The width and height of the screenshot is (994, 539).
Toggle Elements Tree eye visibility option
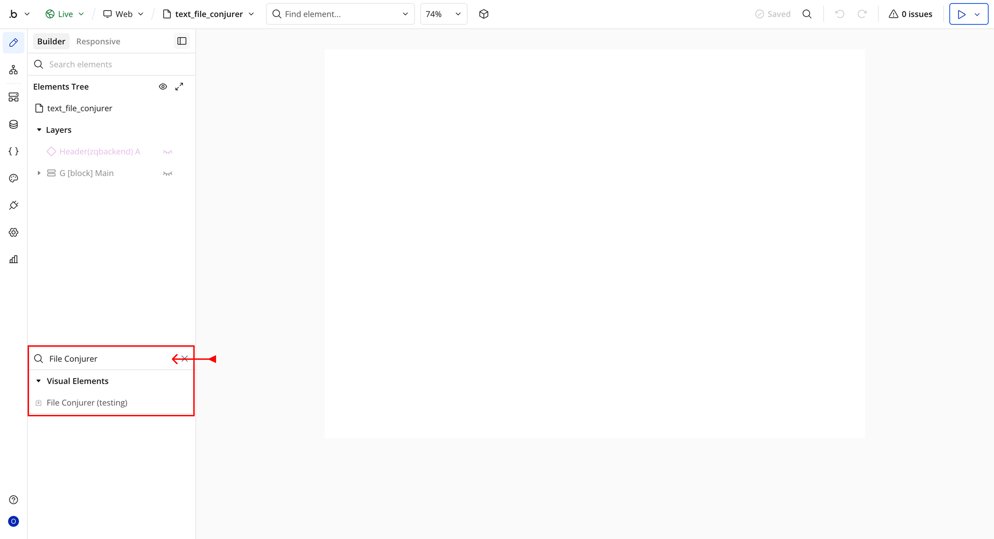[163, 87]
